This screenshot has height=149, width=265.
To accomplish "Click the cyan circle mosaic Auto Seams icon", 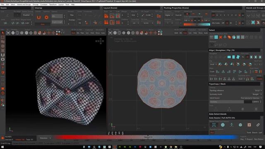I will click(223, 125).
